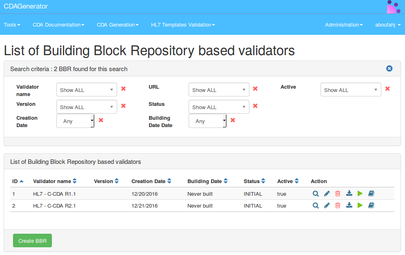Click the download icon for HL7 - C-CDA R1.1

click(x=349, y=194)
